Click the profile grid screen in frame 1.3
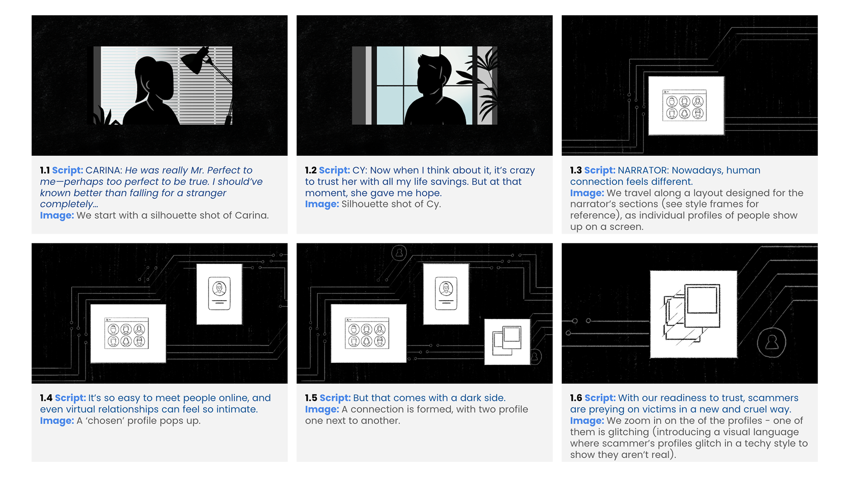This screenshot has width=850, height=478. pyautogui.click(x=686, y=106)
